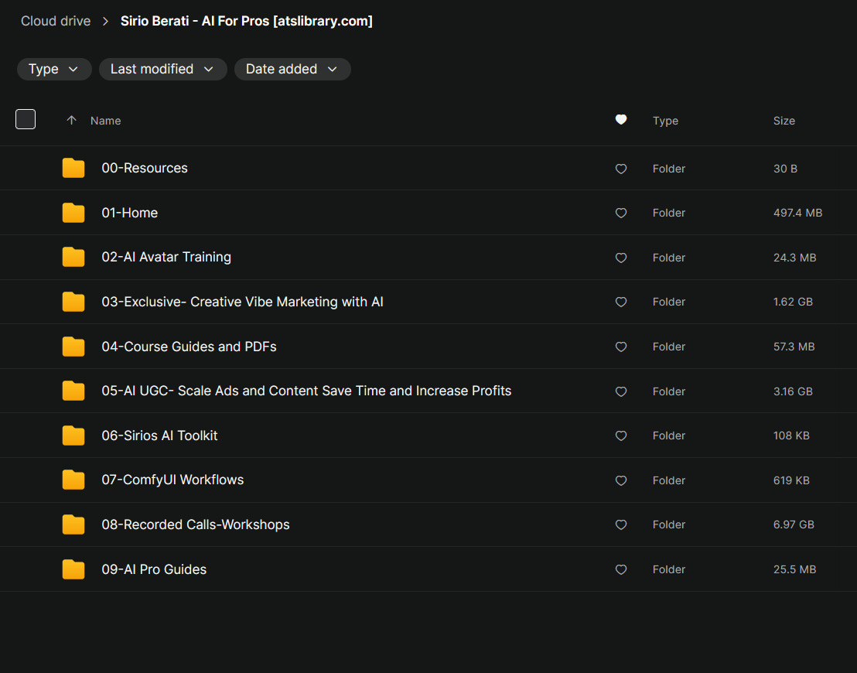
Task: Open the Type filter dropdown
Action: [x=54, y=69]
